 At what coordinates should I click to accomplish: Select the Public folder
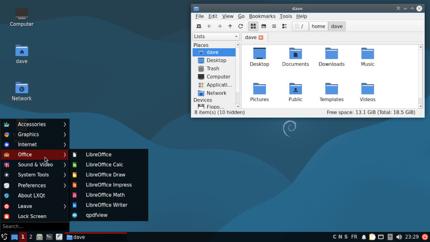(x=295, y=92)
